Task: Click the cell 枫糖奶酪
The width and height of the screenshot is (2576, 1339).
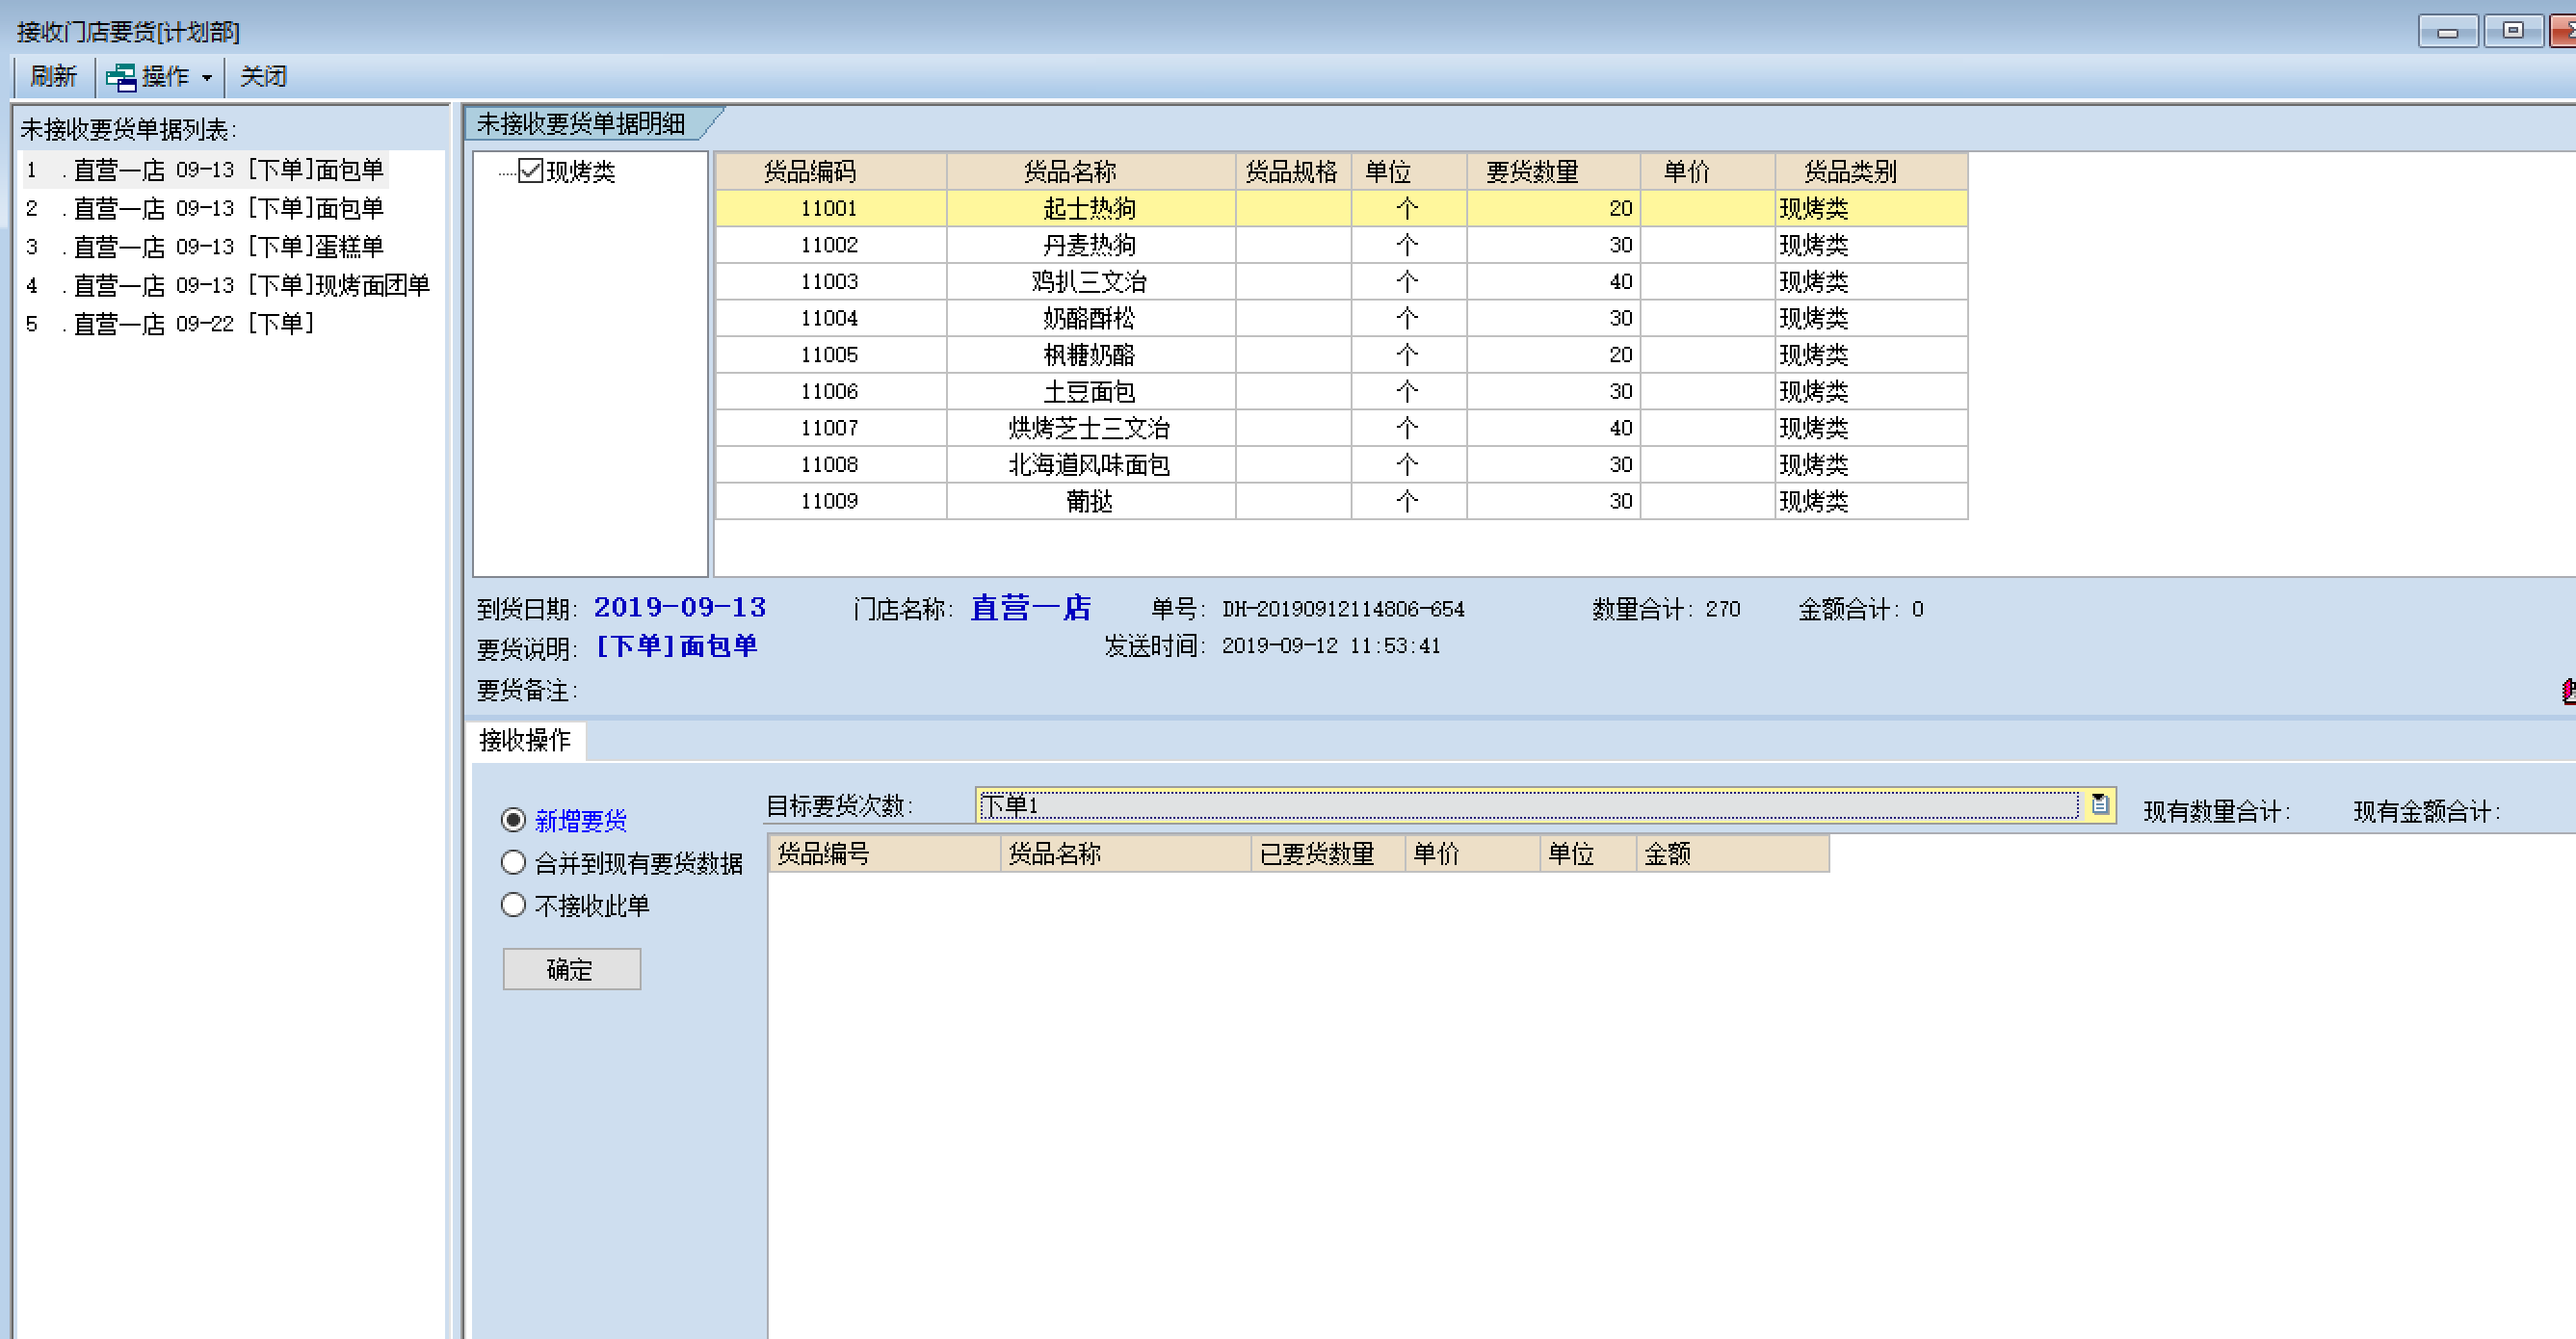Action: pos(1090,354)
